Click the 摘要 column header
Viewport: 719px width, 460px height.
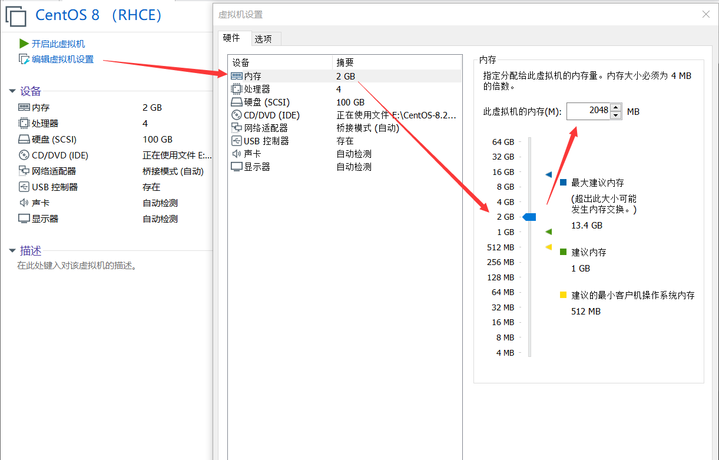pyautogui.click(x=397, y=62)
